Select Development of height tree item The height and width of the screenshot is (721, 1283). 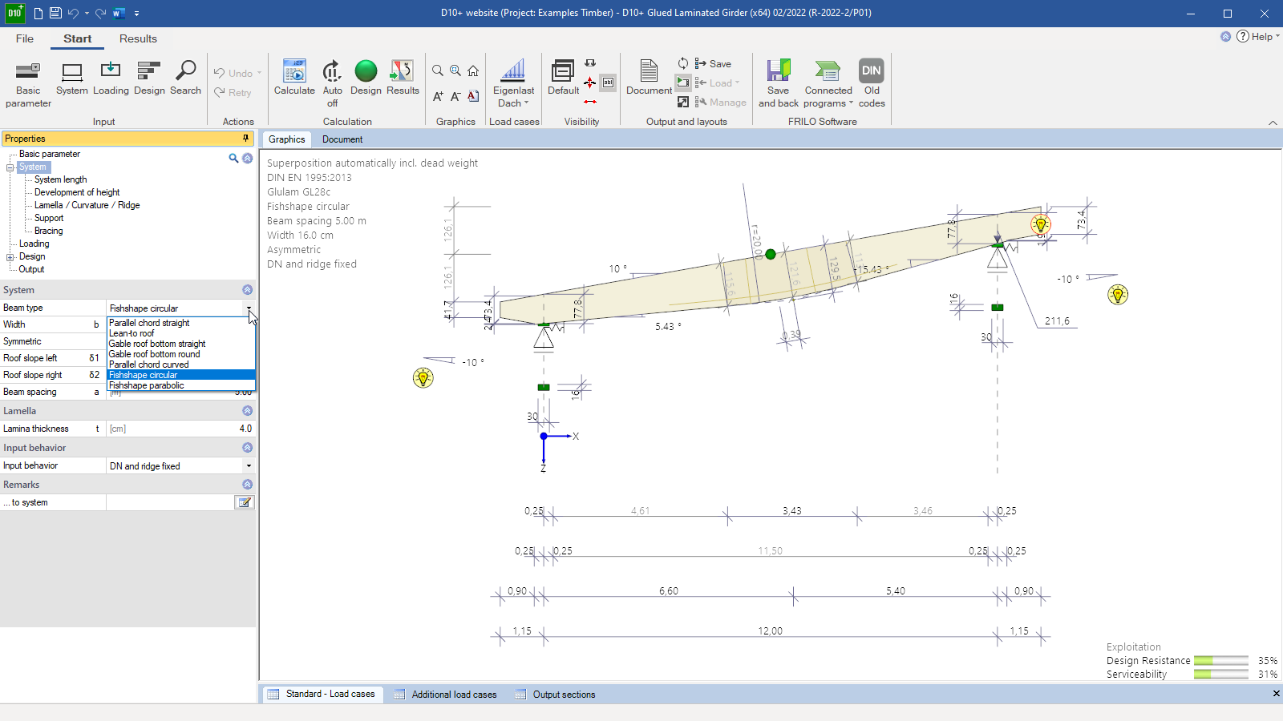77,192
